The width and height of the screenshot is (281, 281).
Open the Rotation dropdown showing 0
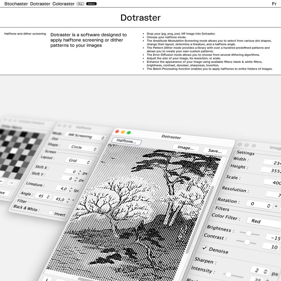259,205
